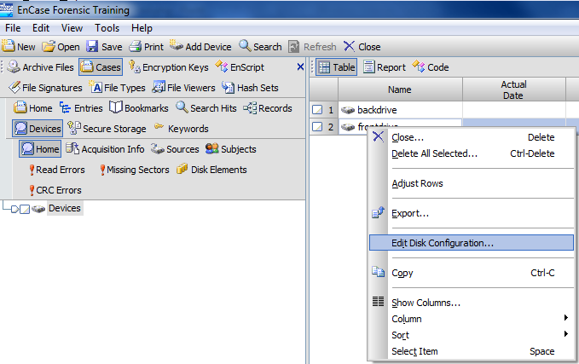579x364 pixels.
Task: Open the Search tool in toolbar
Action: point(246,47)
